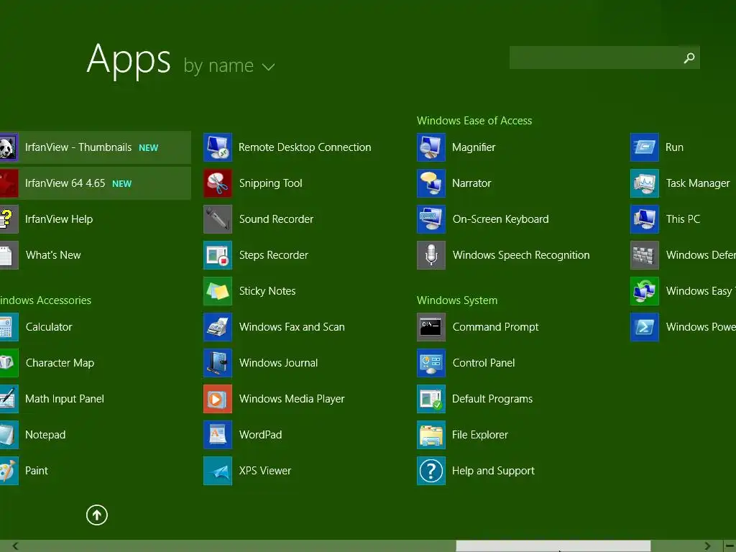Viewport: 736px width, 552px height.
Task: Open Help and Support question mark icon
Action: click(431, 471)
